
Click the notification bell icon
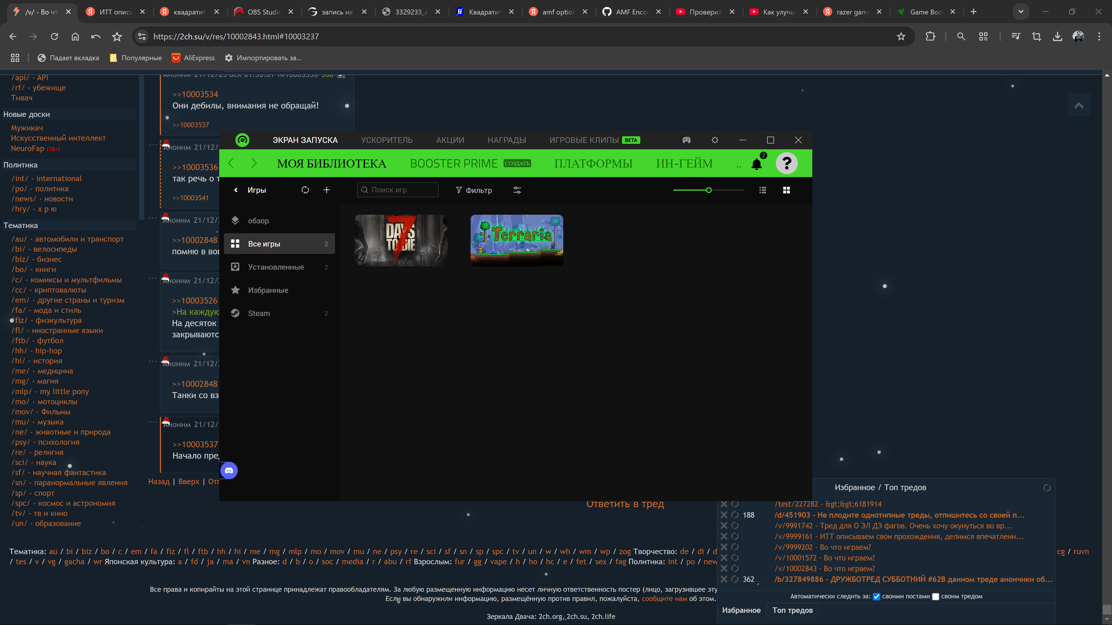click(756, 164)
